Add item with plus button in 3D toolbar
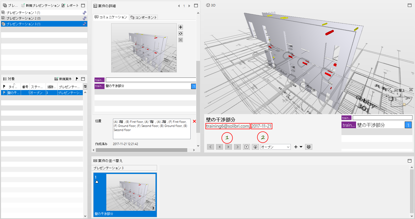The width and height of the screenshot is (415, 219). coord(296,147)
